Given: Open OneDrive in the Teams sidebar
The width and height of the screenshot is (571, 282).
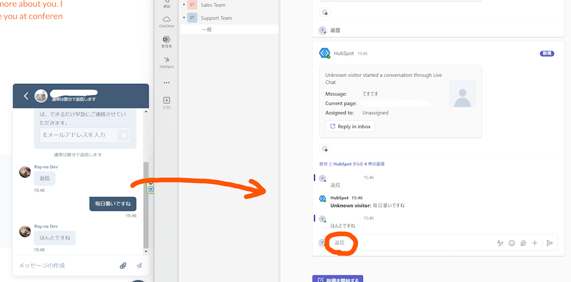Looking at the screenshot, I should click(167, 22).
